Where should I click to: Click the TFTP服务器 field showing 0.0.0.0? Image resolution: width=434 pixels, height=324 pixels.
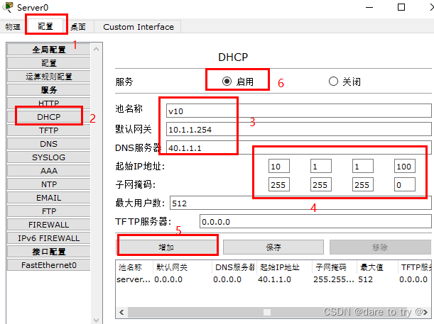point(315,221)
